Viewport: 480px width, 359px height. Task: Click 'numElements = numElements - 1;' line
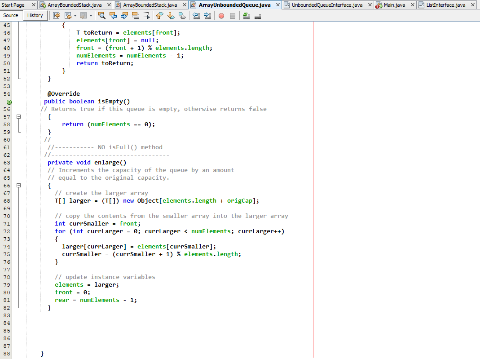pos(130,55)
